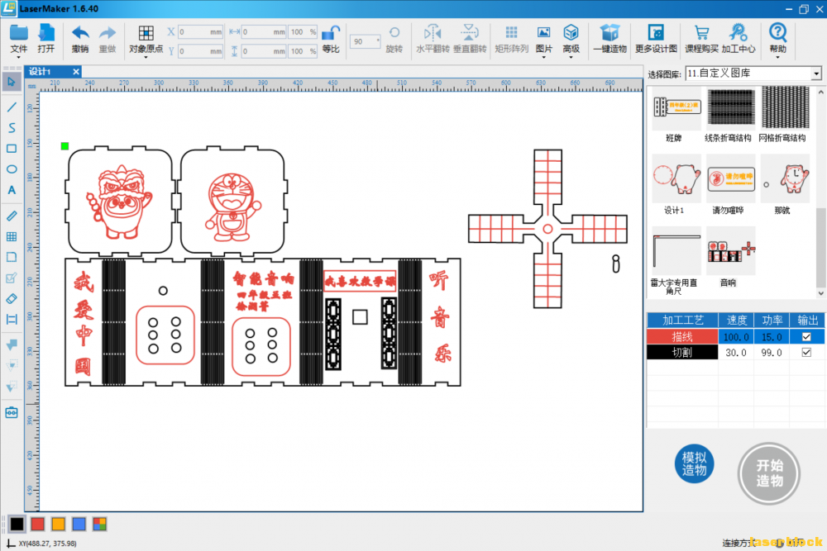This screenshot has width=827, height=551.
Task: Pick the black color swatch
Action: (x=17, y=524)
